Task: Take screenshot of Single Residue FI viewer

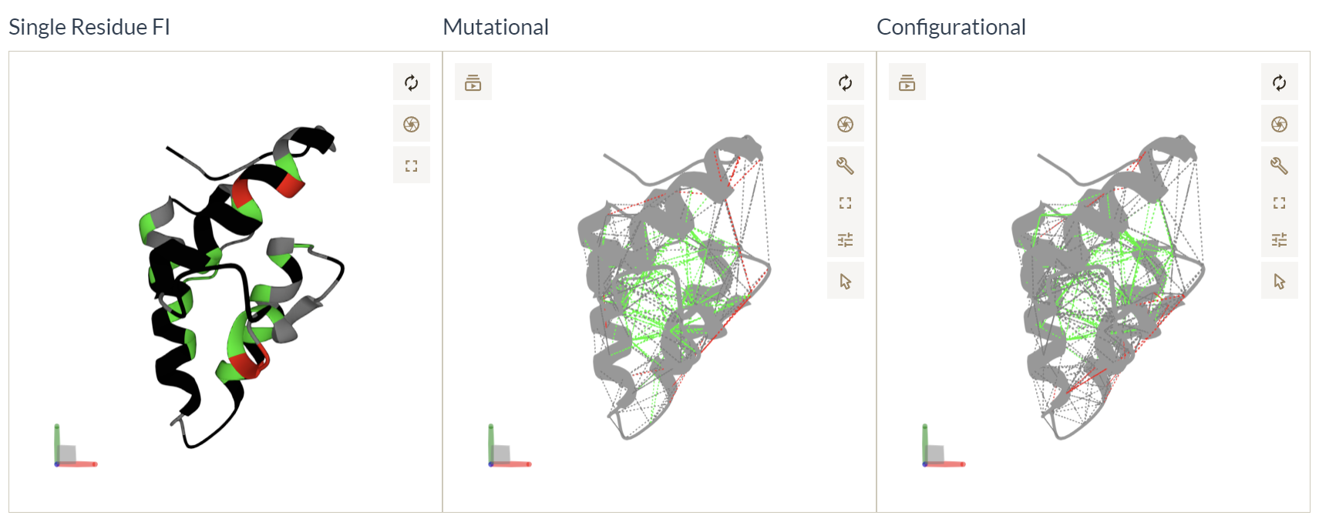Action: (411, 125)
